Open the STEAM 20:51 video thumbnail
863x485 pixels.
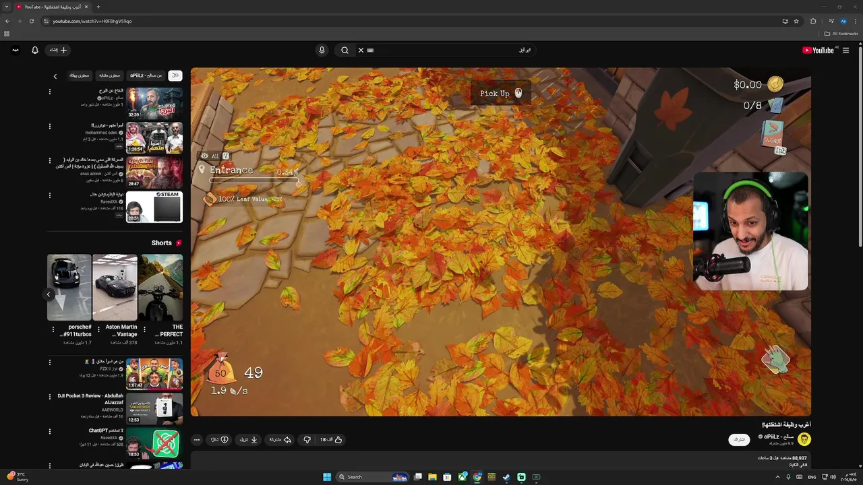pyautogui.click(x=154, y=207)
